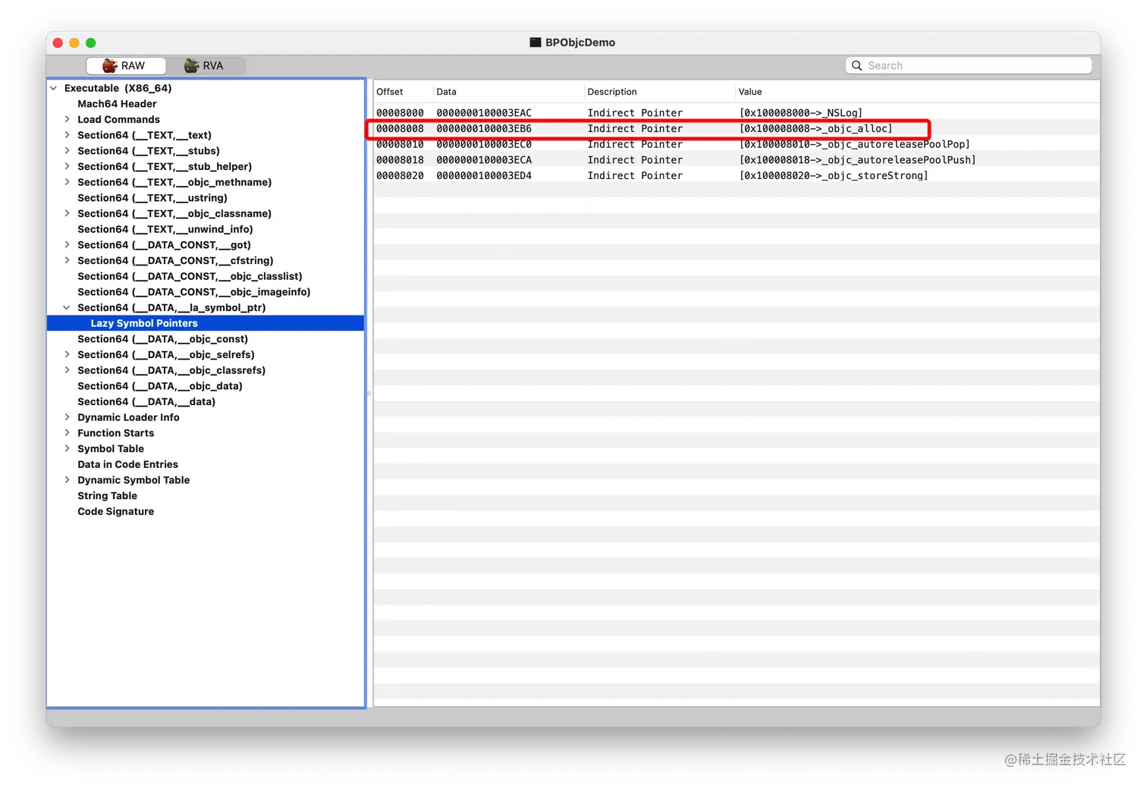Expand Section64 (__DATA_CONST,__got) chevron
Image resolution: width=1147 pixels, height=788 pixels.
67,245
